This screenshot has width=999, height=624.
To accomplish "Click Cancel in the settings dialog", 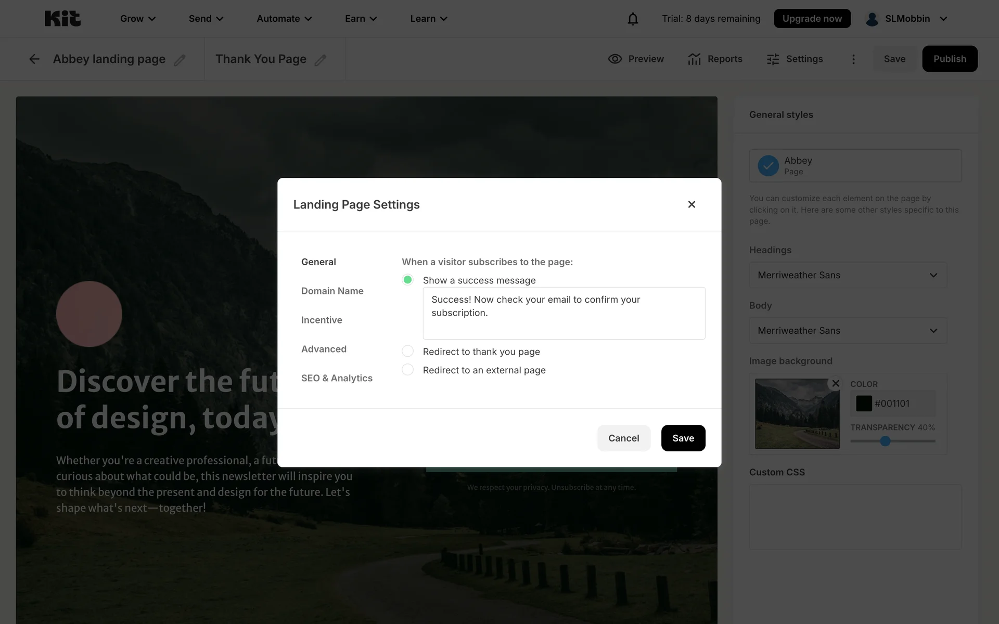I will coord(623,438).
